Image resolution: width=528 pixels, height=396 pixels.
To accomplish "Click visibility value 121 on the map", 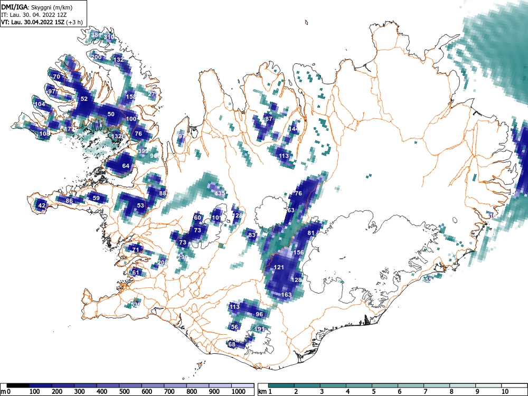I will pyautogui.click(x=279, y=267).
